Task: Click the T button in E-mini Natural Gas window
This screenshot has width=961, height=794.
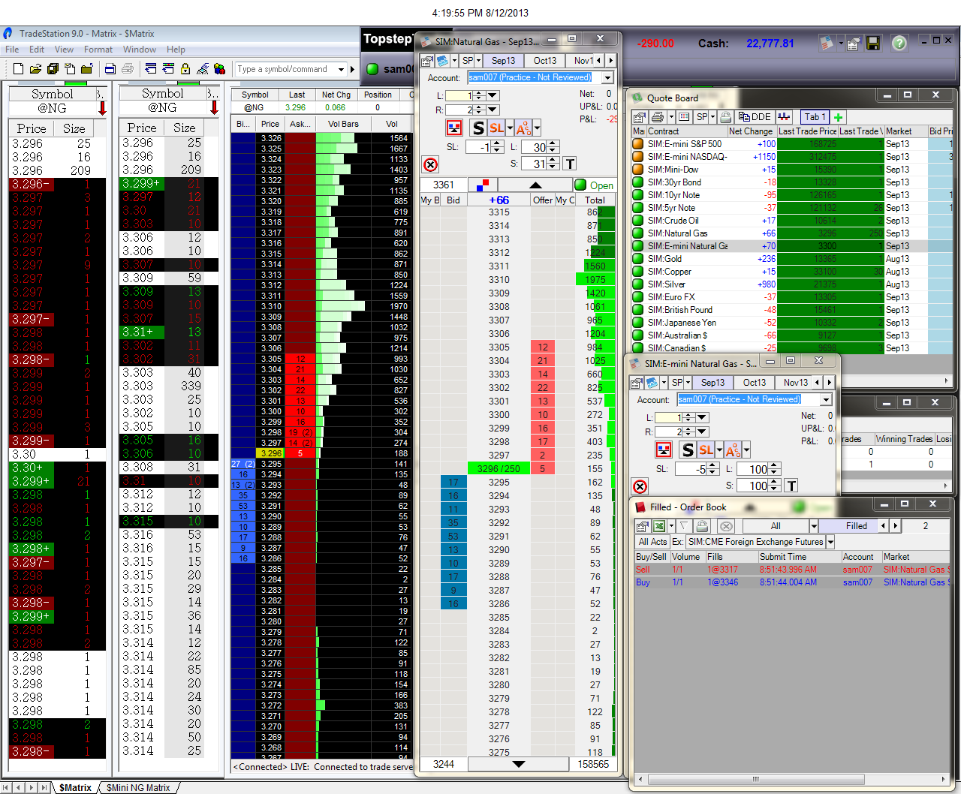Action: tap(791, 486)
